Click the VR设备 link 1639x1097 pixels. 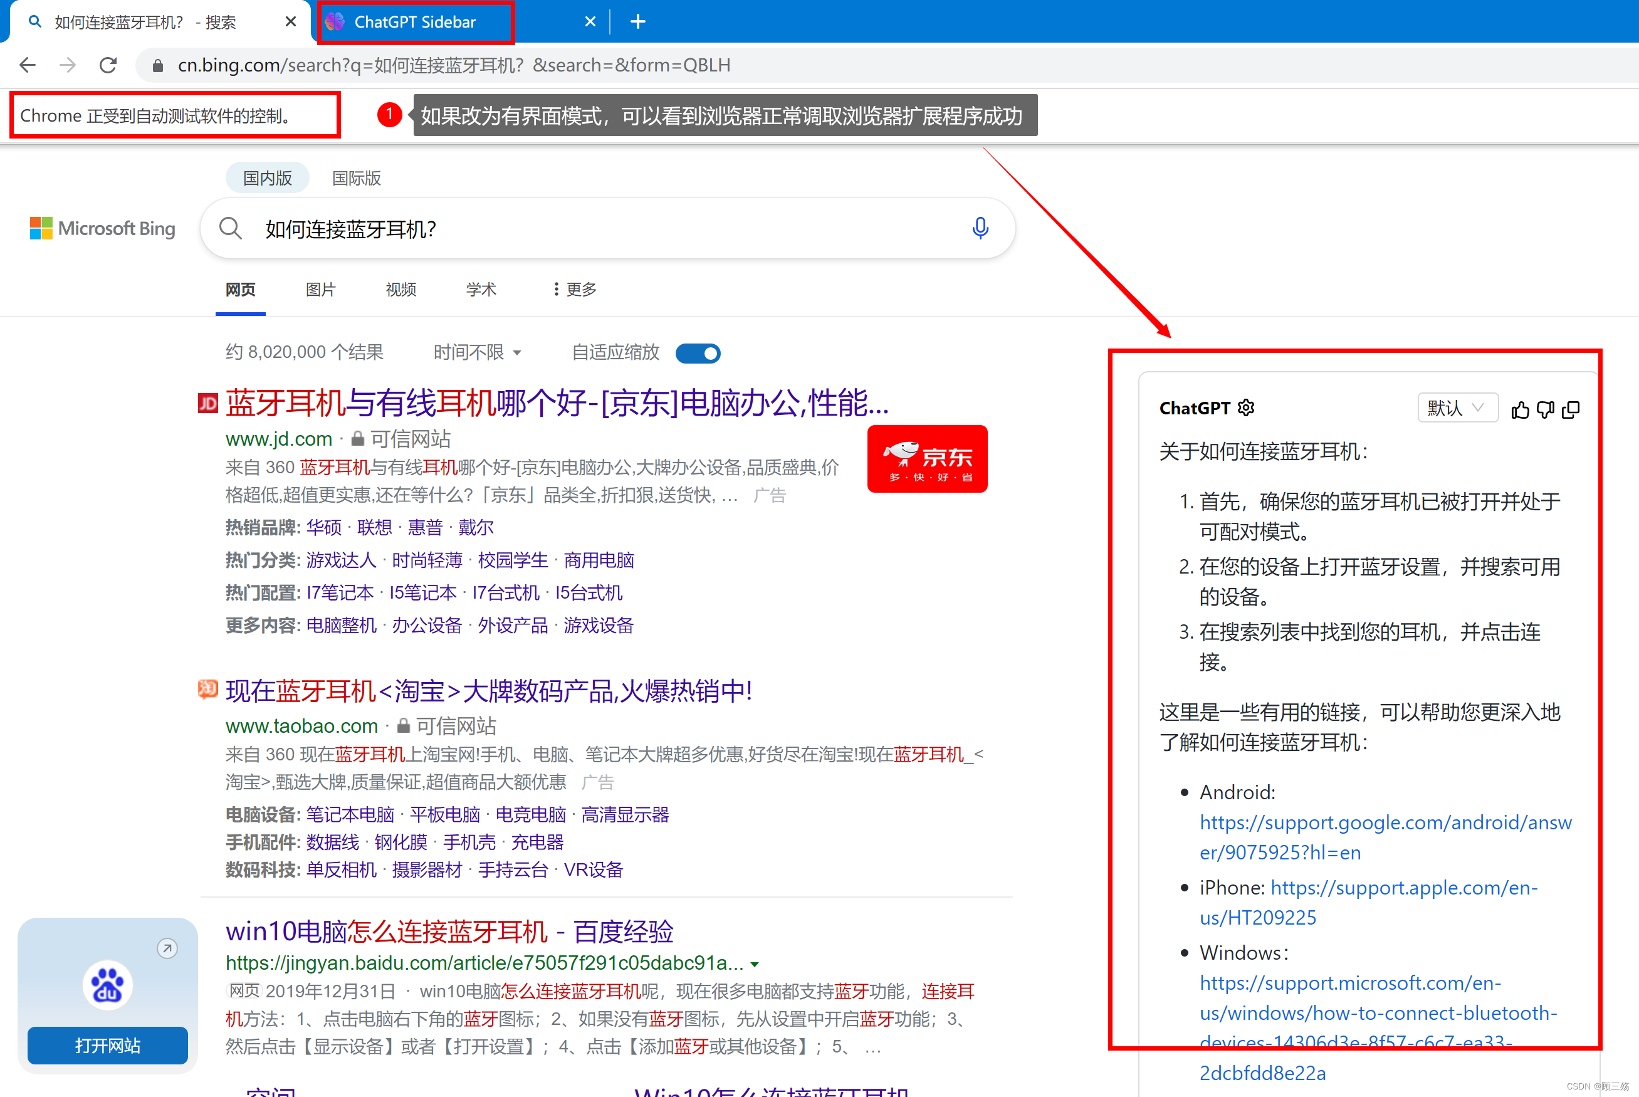[593, 870]
